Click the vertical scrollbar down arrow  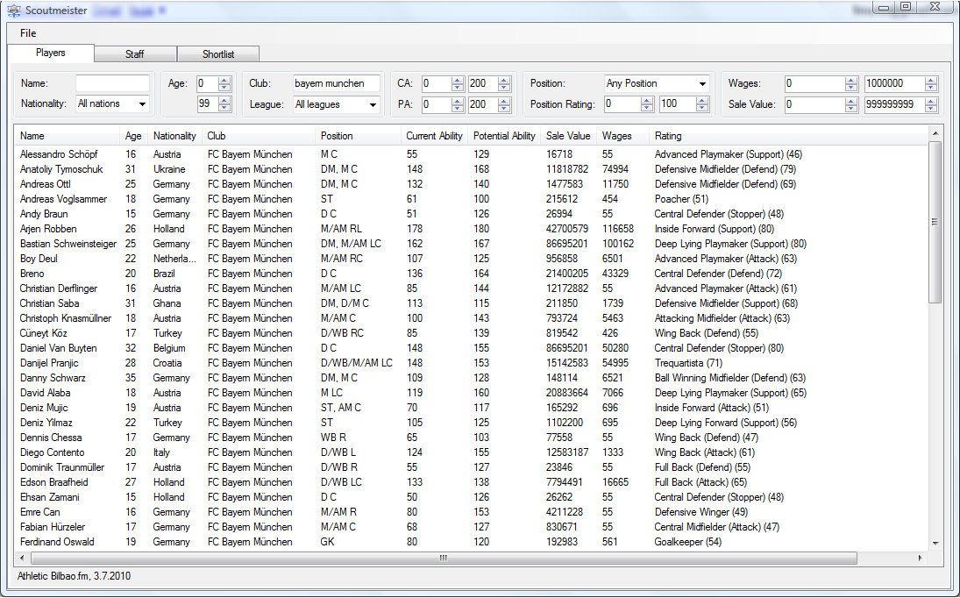tap(935, 544)
